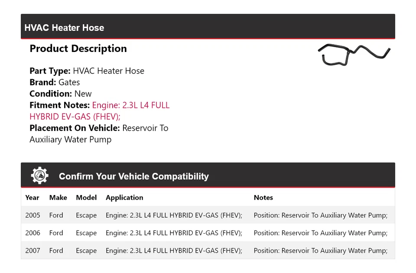Click the 2006 row Notes position text
Viewport: 416px width, 273px height.
pyautogui.click(x=321, y=233)
